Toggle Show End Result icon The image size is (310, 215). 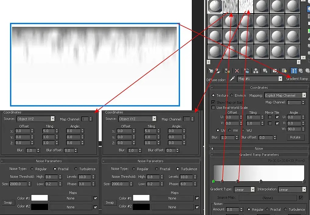[294, 71]
